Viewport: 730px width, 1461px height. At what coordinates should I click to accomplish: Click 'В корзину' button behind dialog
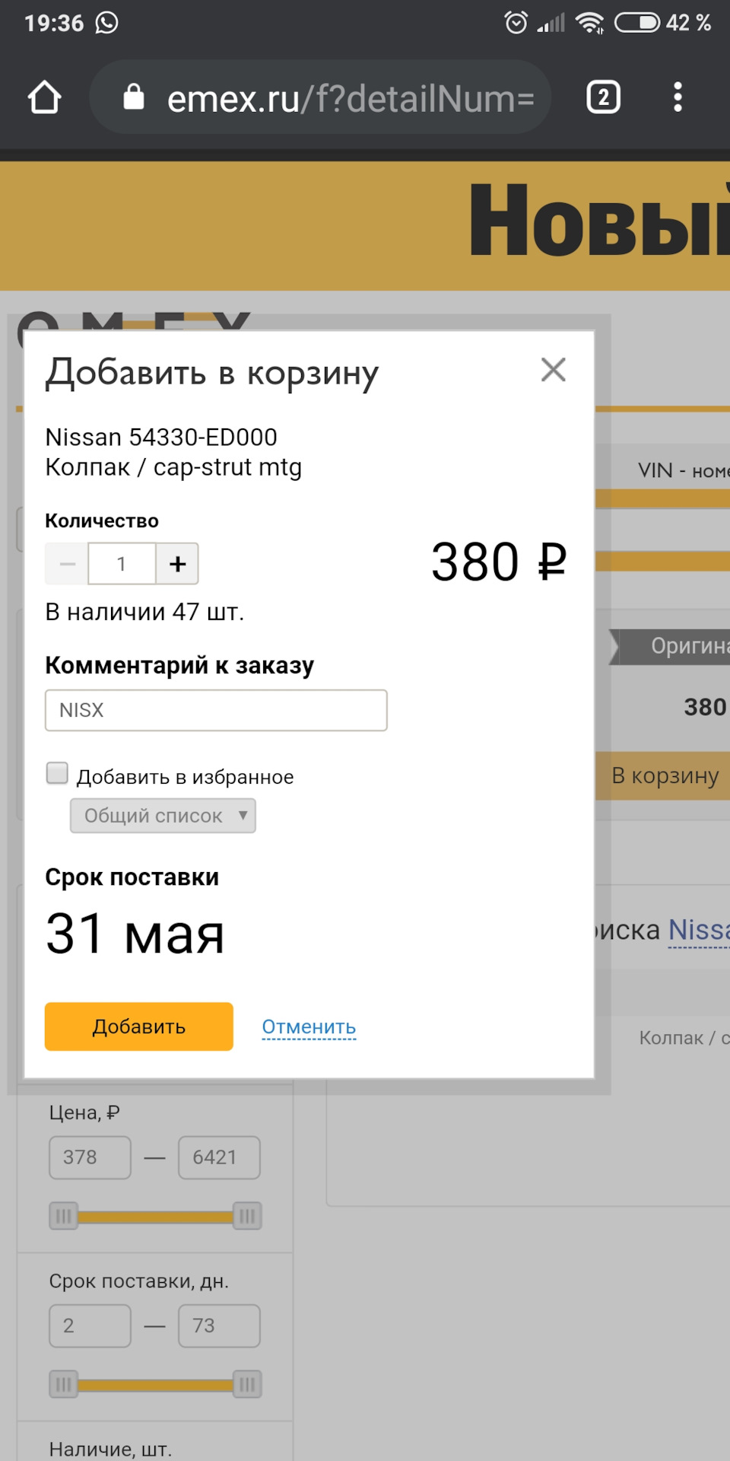click(663, 775)
